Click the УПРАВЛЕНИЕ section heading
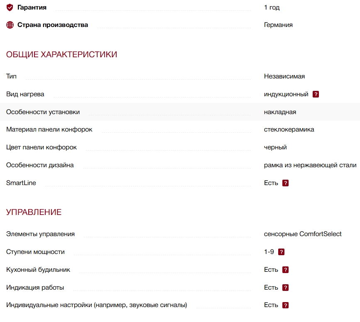Viewport: 360px width, 322px height. (x=34, y=212)
